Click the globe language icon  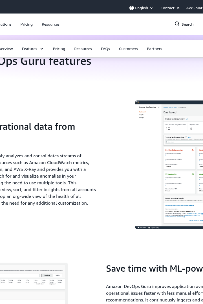[131, 8]
